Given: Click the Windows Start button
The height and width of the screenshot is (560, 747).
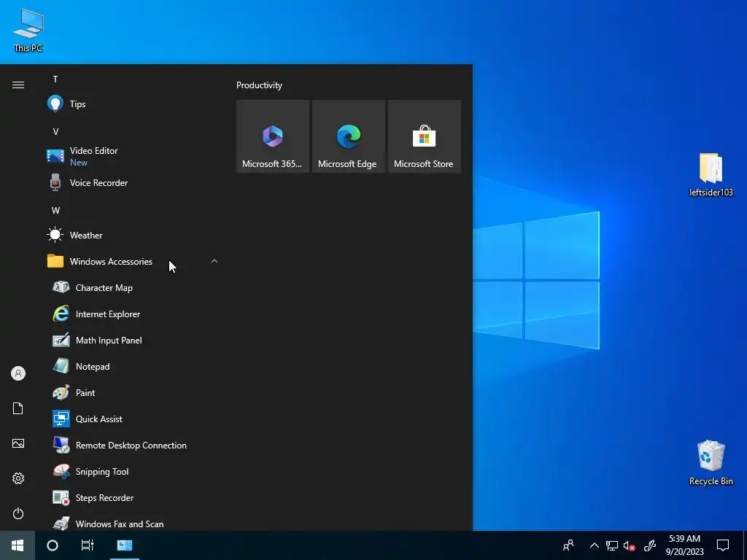Looking at the screenshot, I should coord(18,545).
